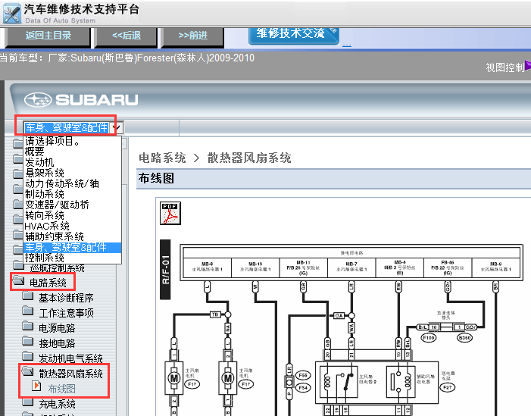This screenshot has height=416, width=531.
Task: Open the PDF icon above the wiring diagram
Action: coord(170,213)
